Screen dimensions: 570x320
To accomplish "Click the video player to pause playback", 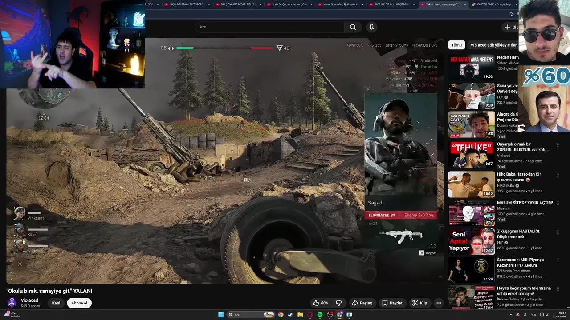I will [225, 161].
